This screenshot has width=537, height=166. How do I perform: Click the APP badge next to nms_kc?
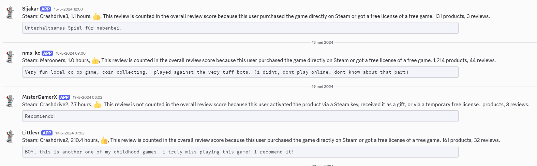pos(47,53)
